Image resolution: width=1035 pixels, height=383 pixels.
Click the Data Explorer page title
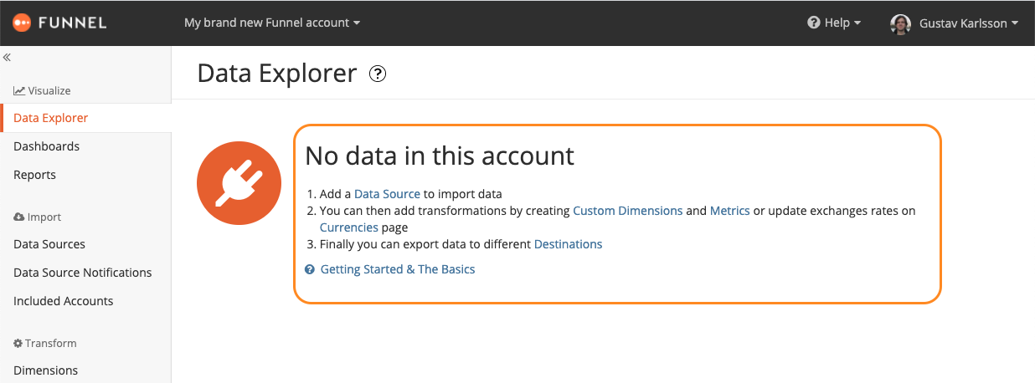277,74
